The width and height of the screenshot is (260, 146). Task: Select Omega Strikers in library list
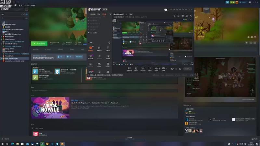point(9,49)
